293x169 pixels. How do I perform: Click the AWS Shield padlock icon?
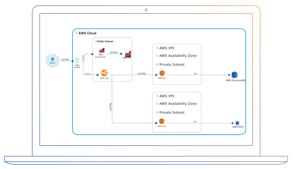point(77,60)
